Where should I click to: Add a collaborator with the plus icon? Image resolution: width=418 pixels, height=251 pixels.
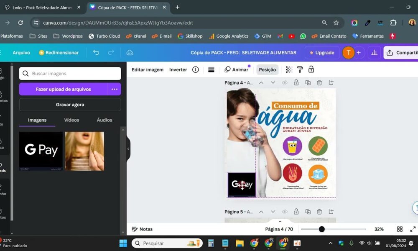click(x=359, y=53)
